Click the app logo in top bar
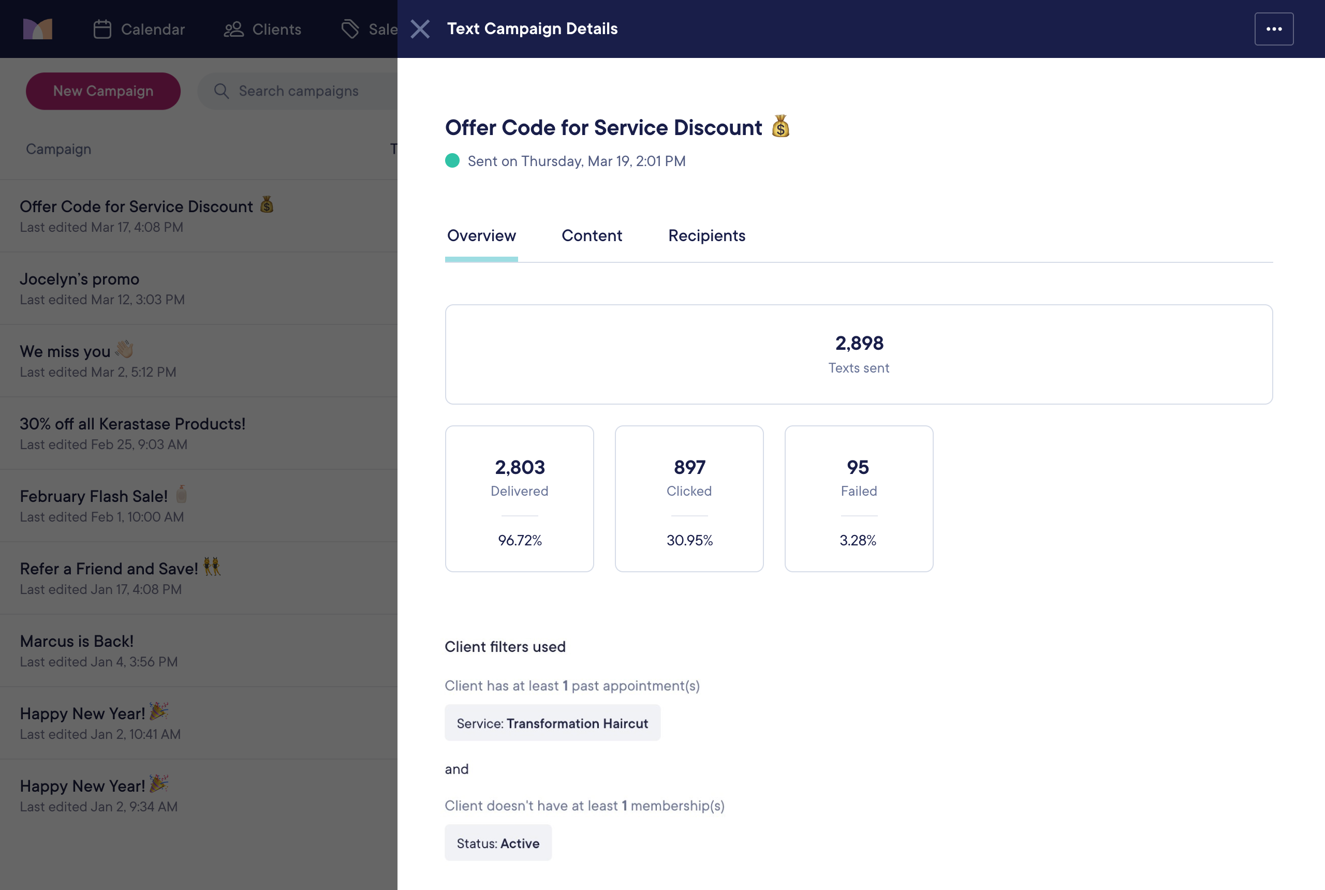 (x=37, y=29)
